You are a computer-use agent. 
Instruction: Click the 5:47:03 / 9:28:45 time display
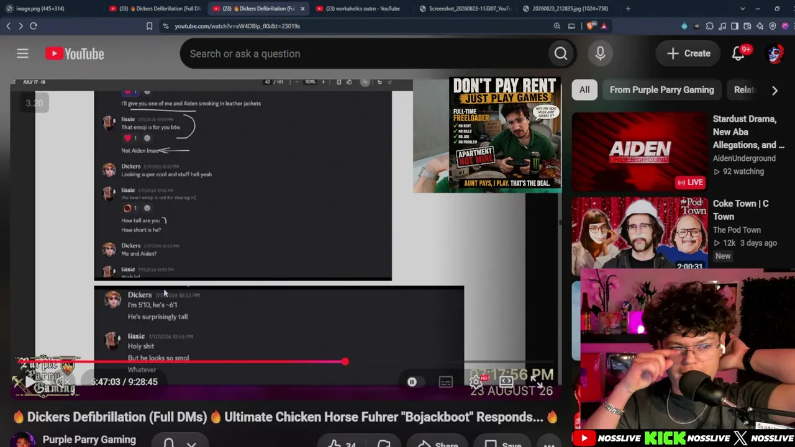click(124, 382)
